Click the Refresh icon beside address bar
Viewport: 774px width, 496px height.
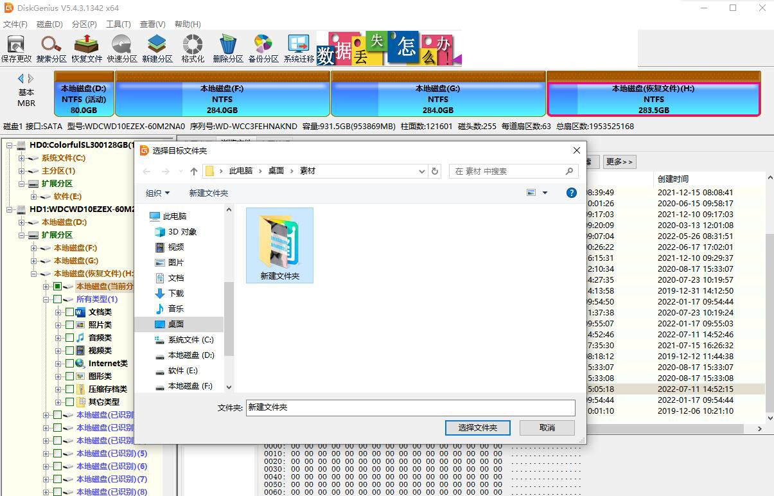click(435, 172)
